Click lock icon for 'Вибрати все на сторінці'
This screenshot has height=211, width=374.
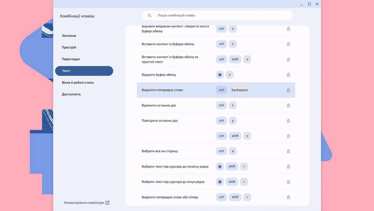pyautogui.click(x=288, y=151)
